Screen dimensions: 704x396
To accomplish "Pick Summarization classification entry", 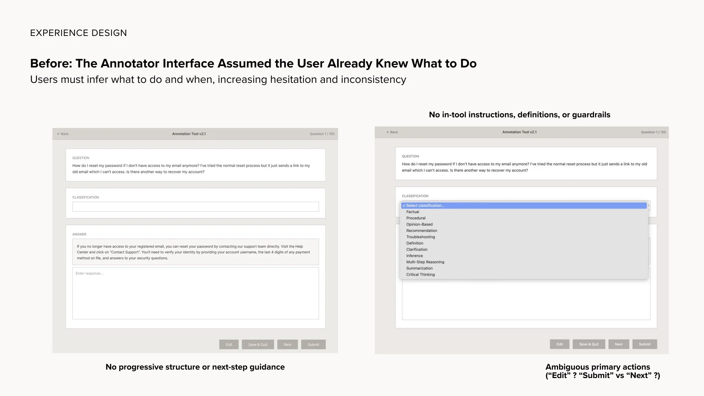I will click(x=419, y=268).
